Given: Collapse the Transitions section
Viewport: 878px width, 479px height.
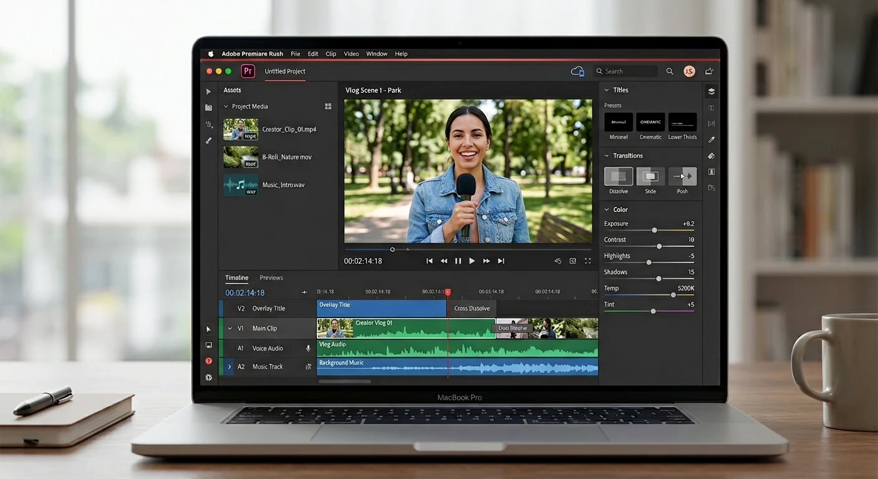Looking at the screenshot, I should [607, 156].
